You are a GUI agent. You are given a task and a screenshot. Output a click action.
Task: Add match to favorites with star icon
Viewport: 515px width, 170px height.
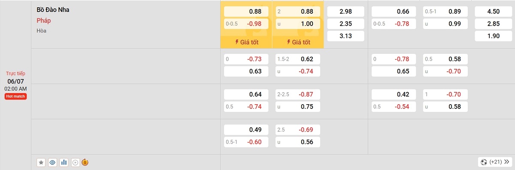41,162
